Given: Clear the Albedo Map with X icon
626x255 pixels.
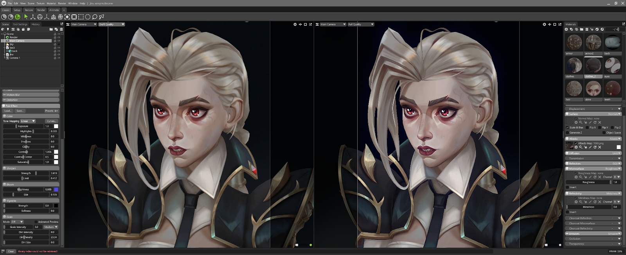Looking at the screenshot, I should click(x=600, y=147).
